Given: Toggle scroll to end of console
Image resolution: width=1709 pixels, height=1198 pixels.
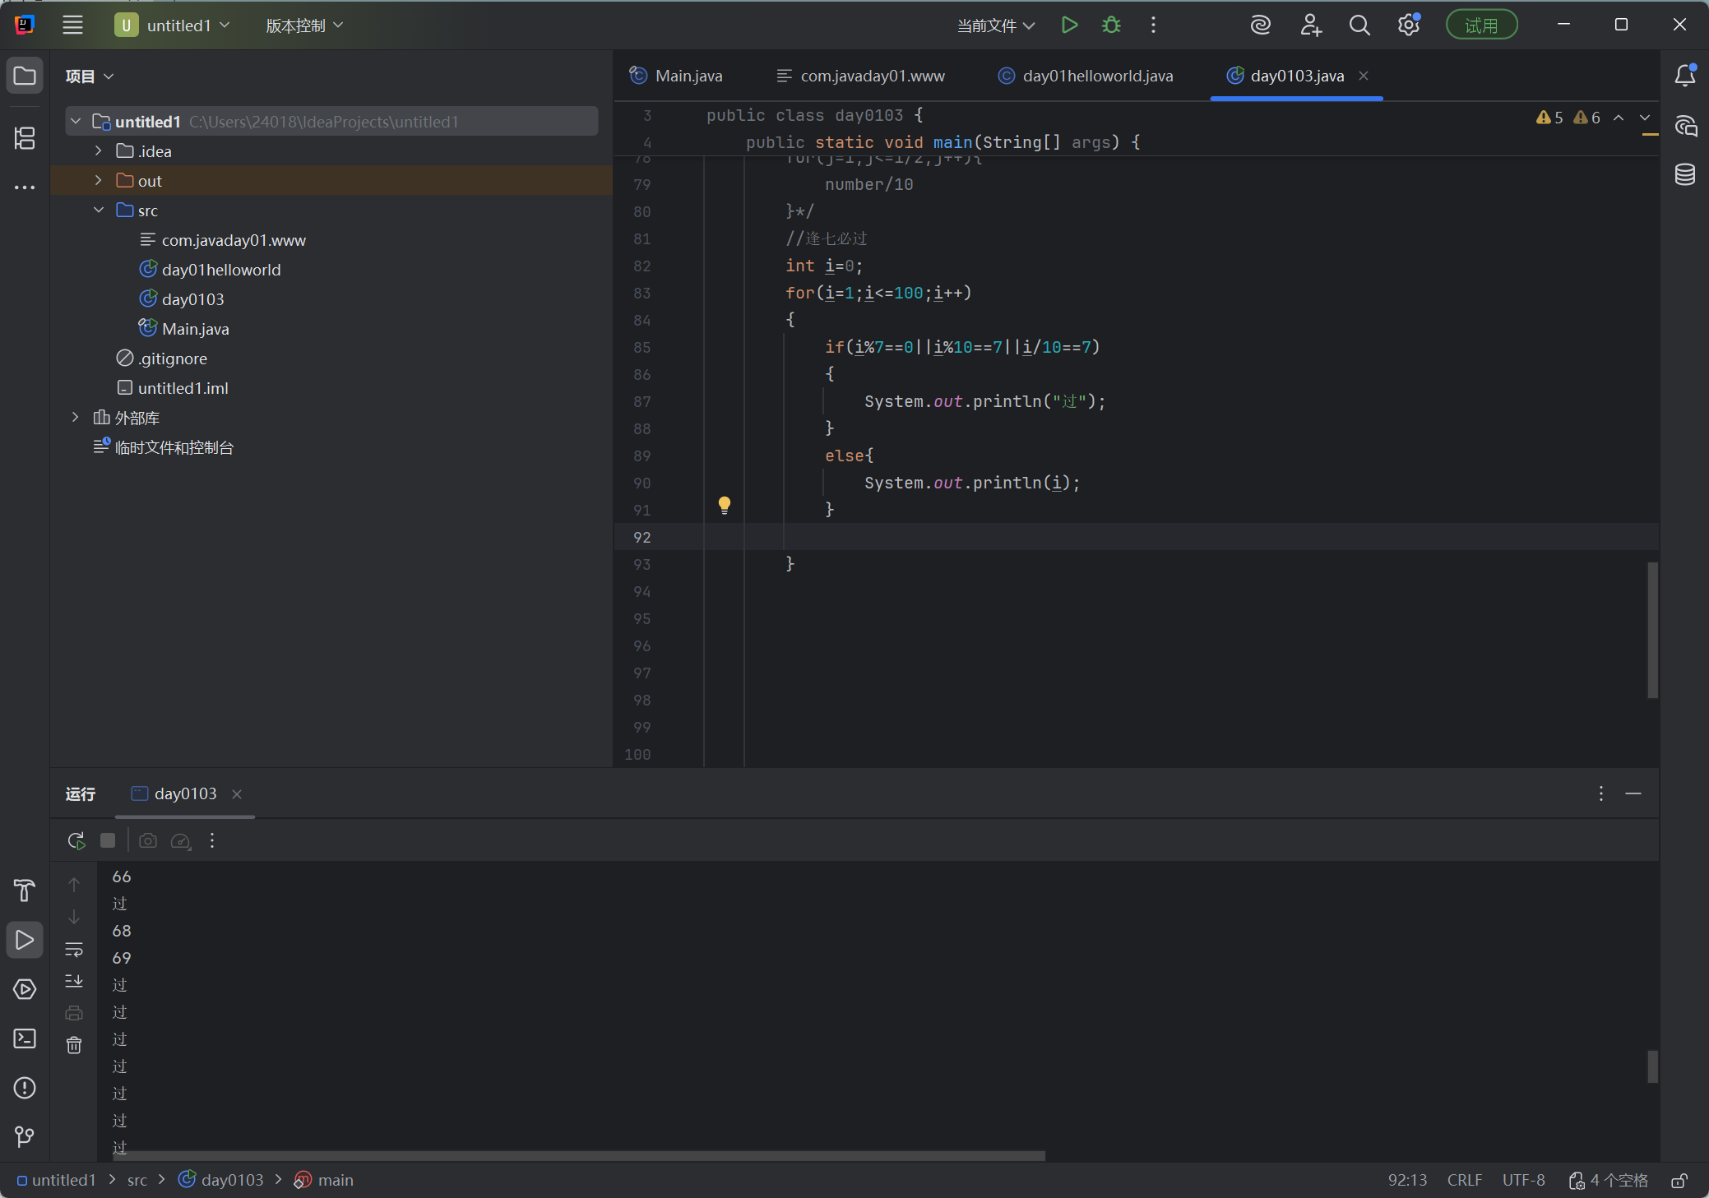Looking at the screenshot, I should coord(74,981).
